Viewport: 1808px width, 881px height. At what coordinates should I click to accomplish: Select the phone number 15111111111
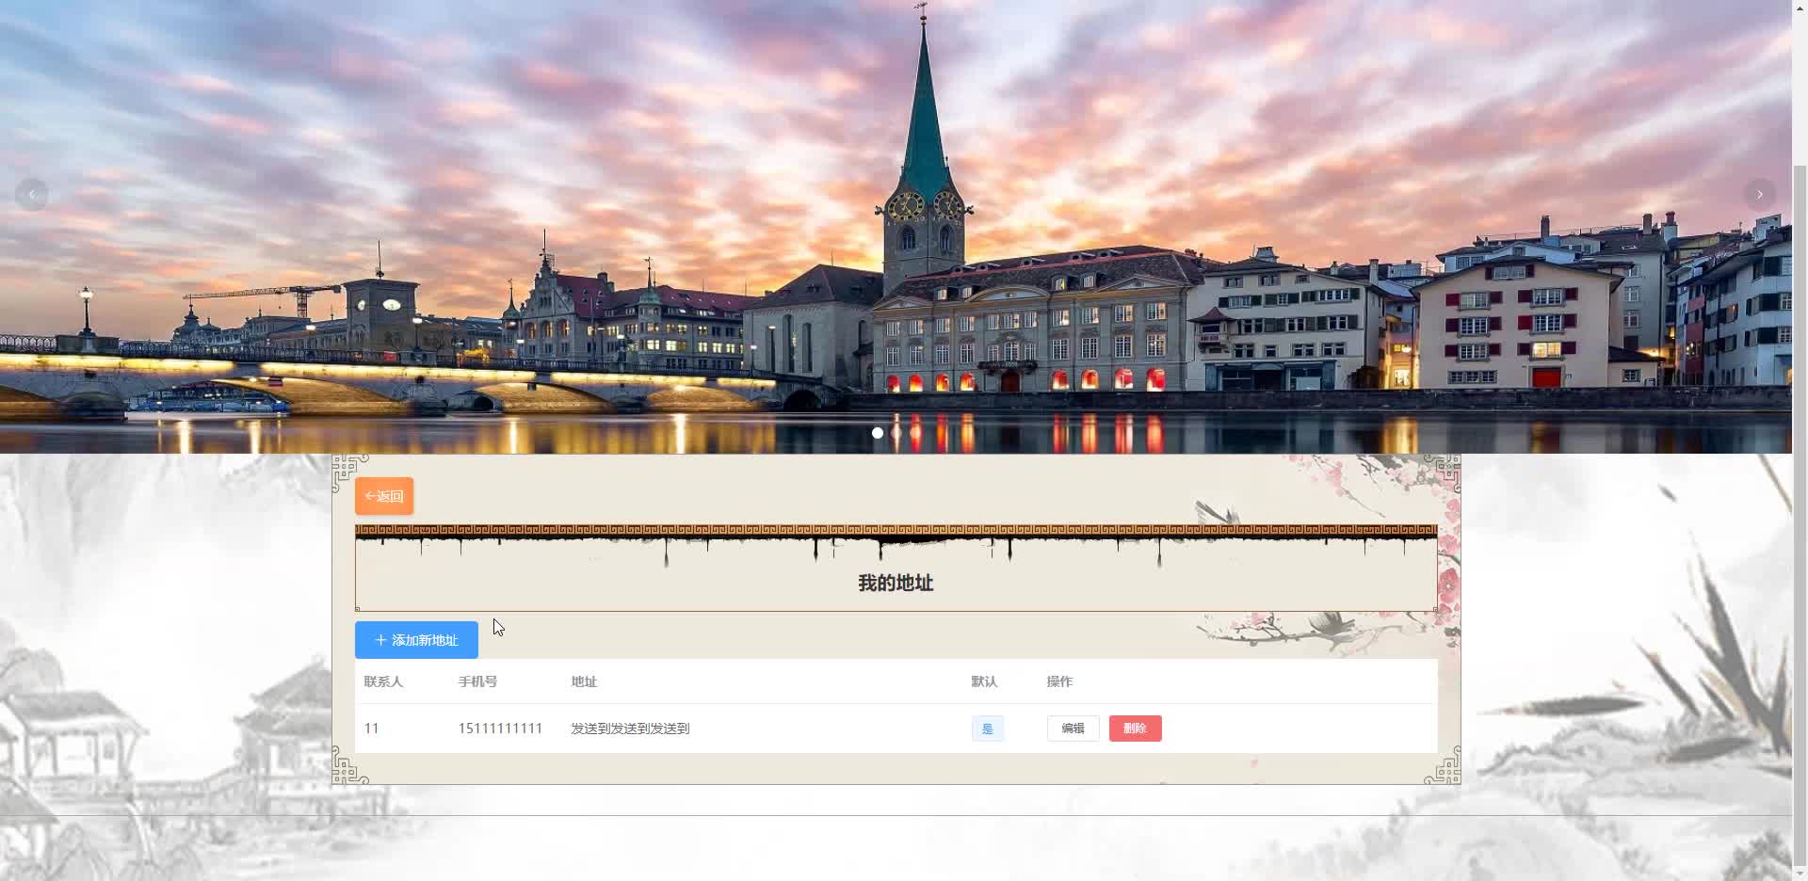click(x=500, y=729)
